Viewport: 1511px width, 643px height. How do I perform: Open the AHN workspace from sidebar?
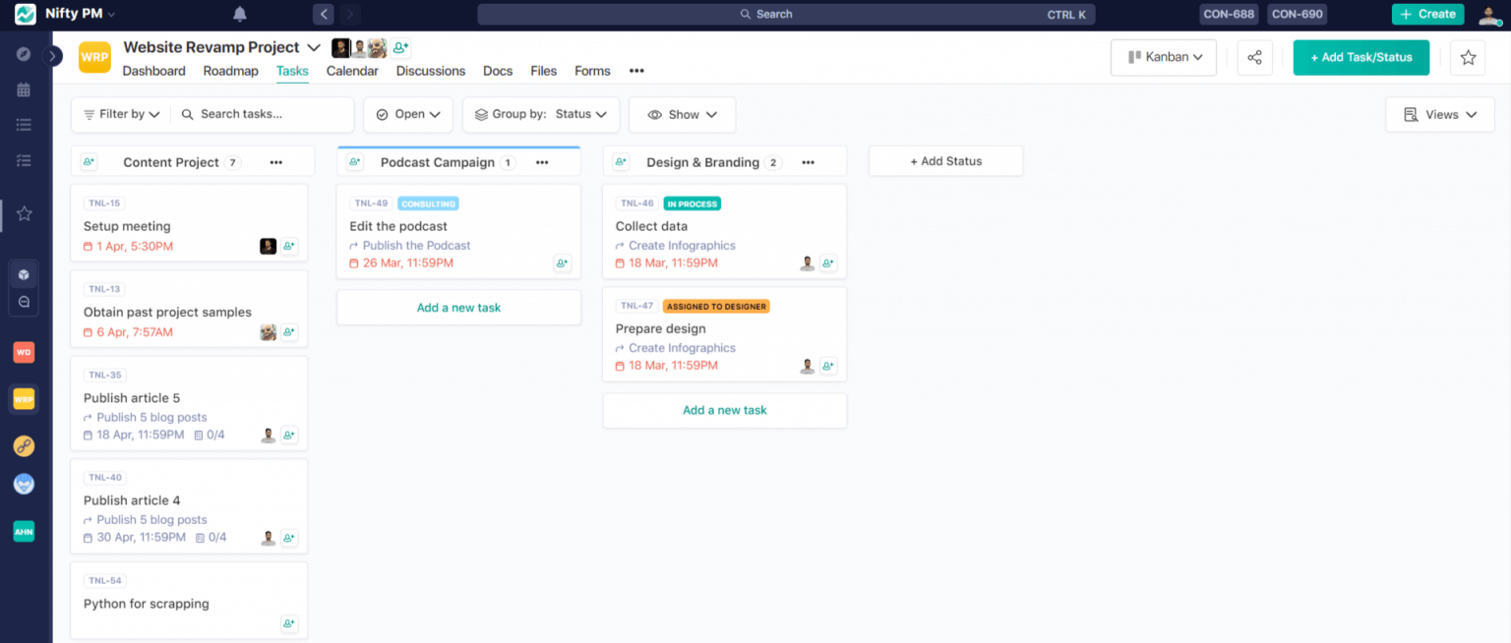tap(24, 531)
